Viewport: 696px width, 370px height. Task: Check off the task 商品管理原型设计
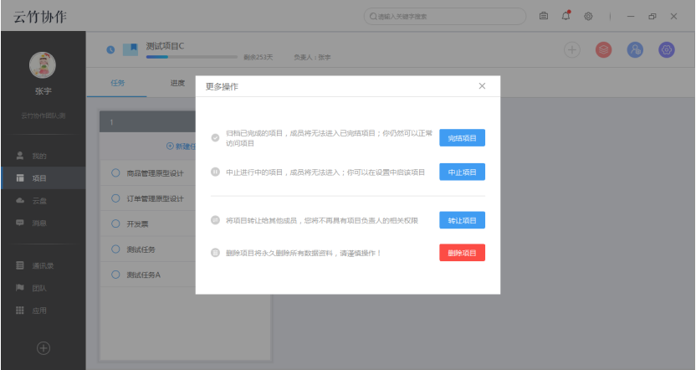[116, 173]
